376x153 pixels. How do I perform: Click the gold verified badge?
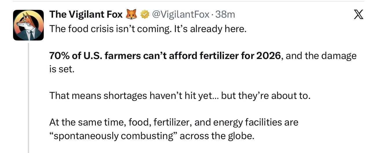(x=144, y=14)
